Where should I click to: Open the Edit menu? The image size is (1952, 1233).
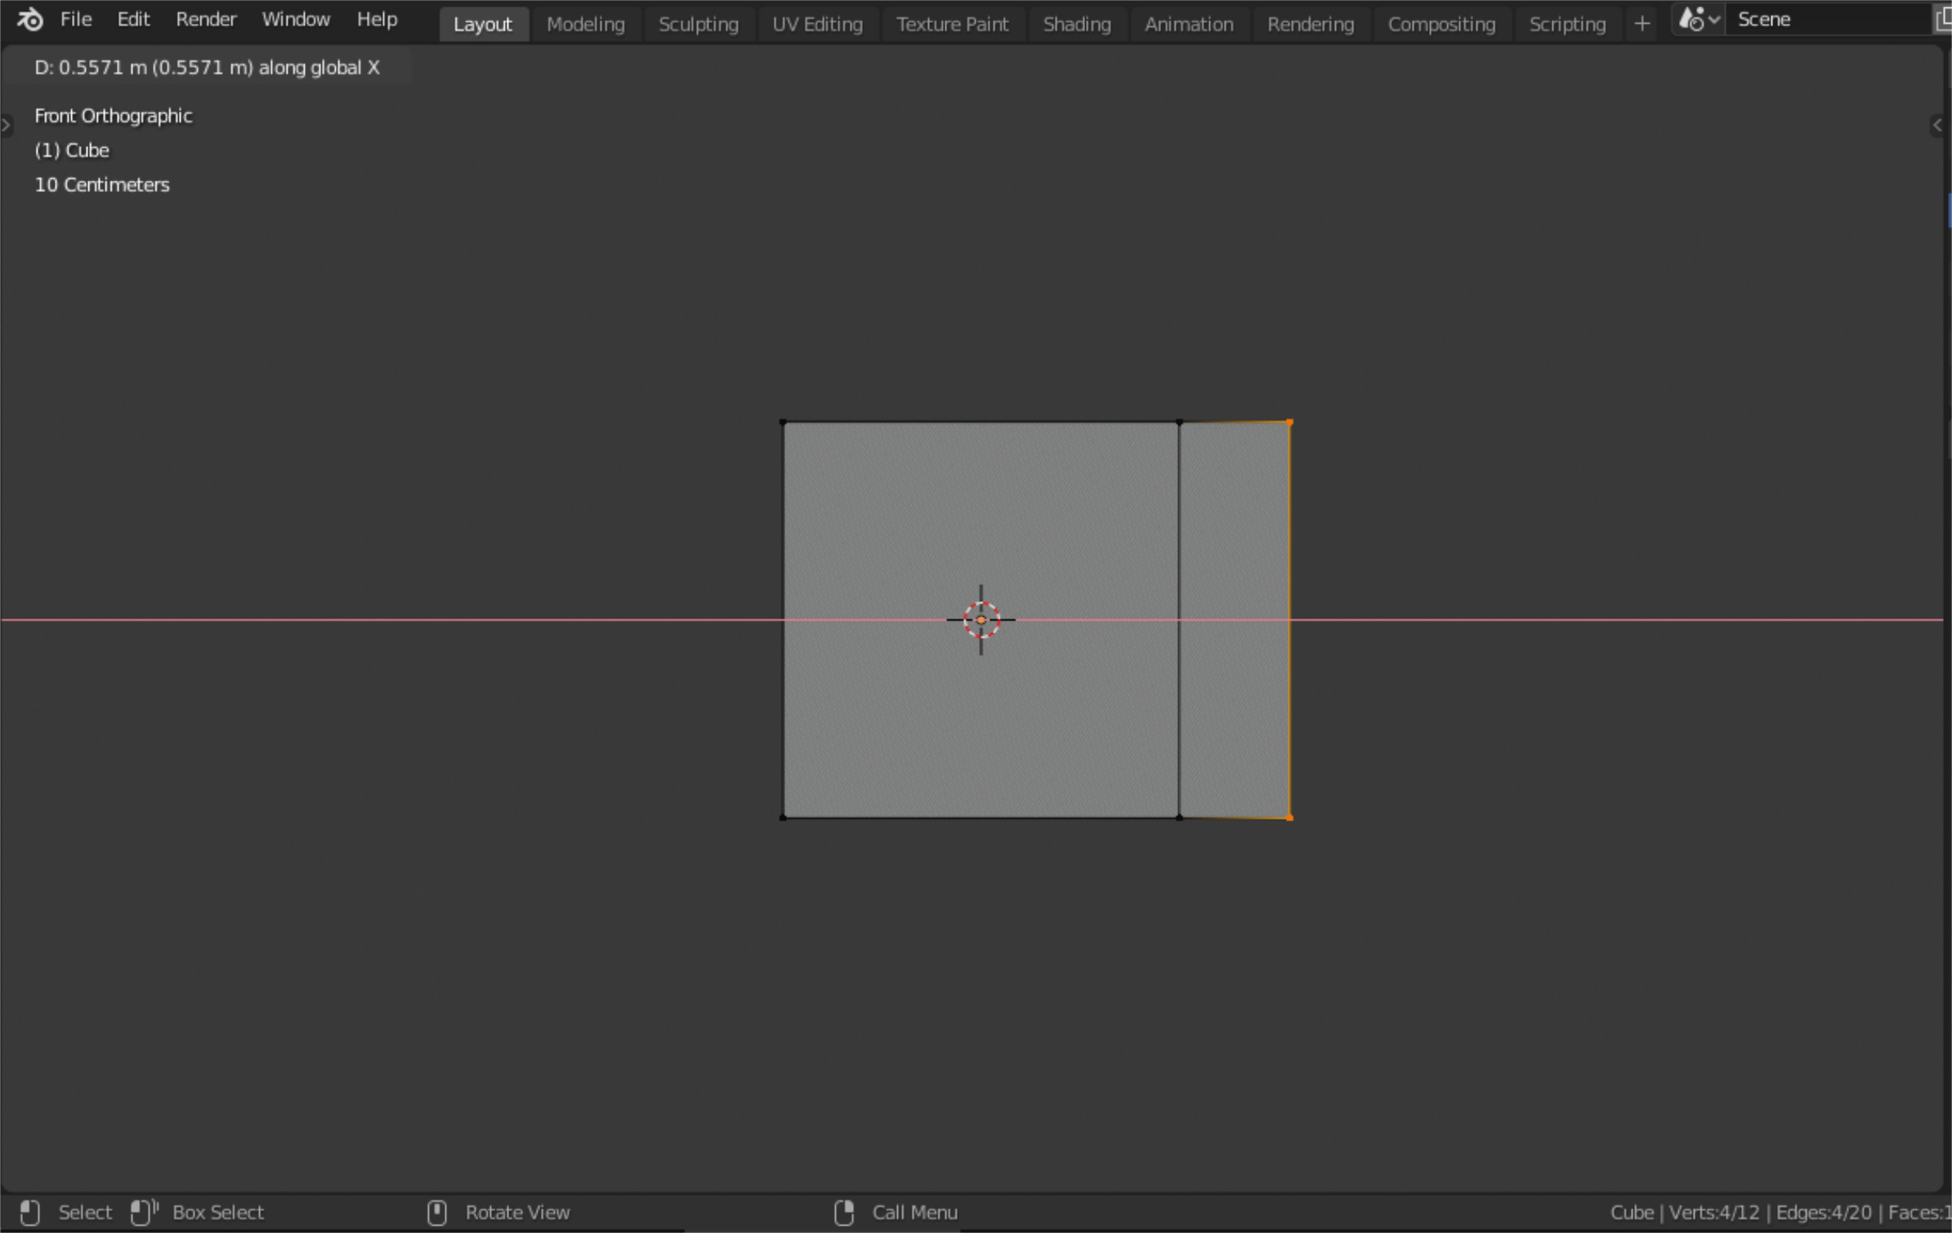pos(133,20)
